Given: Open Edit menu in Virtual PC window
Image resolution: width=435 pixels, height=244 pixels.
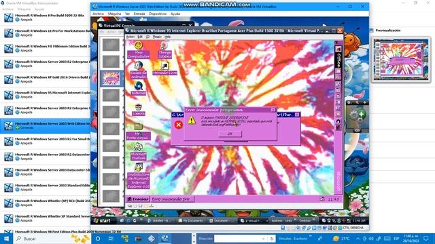Looking at the screenshot, I should (x=140, y=37).
